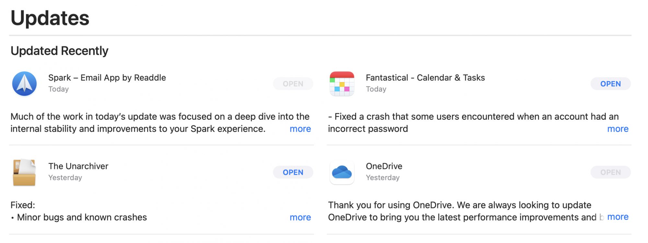Click Spark's description about internal stability
This screenshot has width=648, height=243.
[x=160, y=123]
